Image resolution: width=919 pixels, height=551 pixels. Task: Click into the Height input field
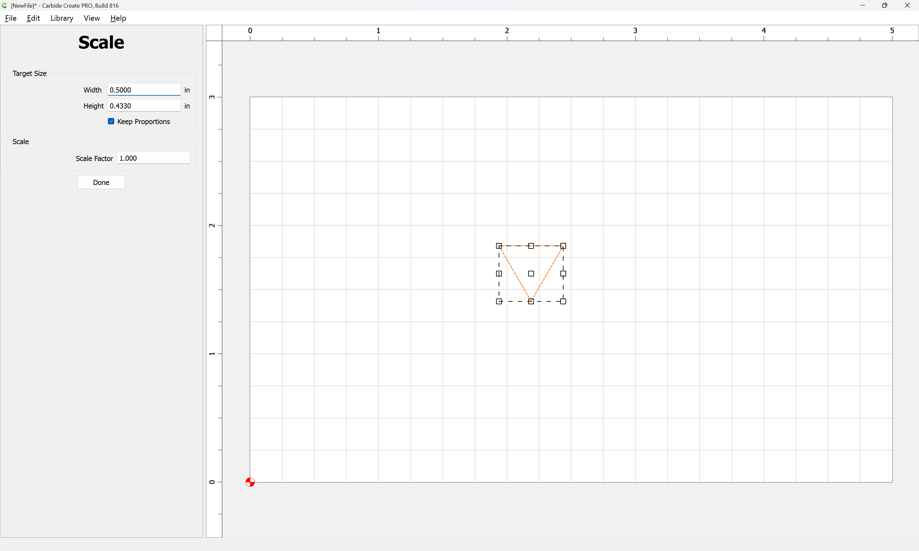pyautogui.click(x=144, y=106)
